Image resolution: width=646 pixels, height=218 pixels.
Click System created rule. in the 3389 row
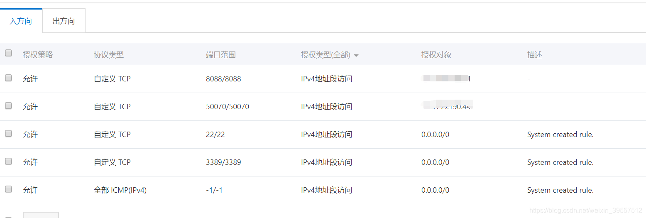tap(560, 162)
